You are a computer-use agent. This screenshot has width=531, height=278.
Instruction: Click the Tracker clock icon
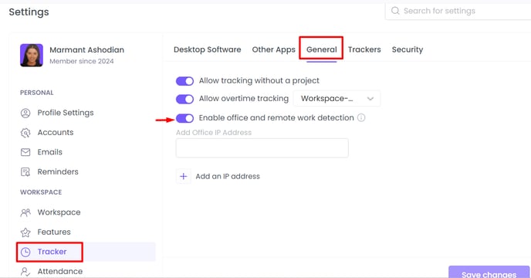click(25, 252)
